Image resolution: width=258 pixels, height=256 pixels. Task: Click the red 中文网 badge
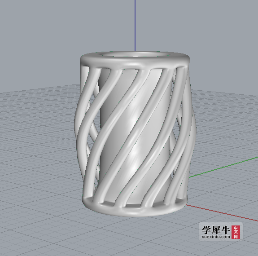[236, 232]
